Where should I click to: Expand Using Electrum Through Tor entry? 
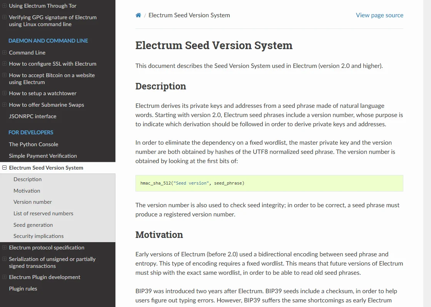(x=4, y=5)
